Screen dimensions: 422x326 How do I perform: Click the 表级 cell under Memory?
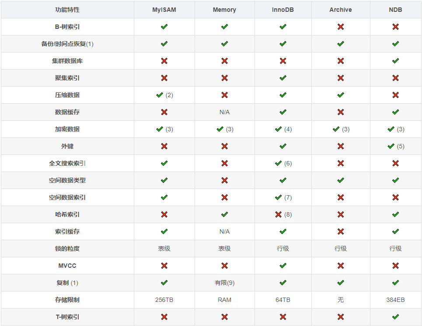[x=224, y=249]
